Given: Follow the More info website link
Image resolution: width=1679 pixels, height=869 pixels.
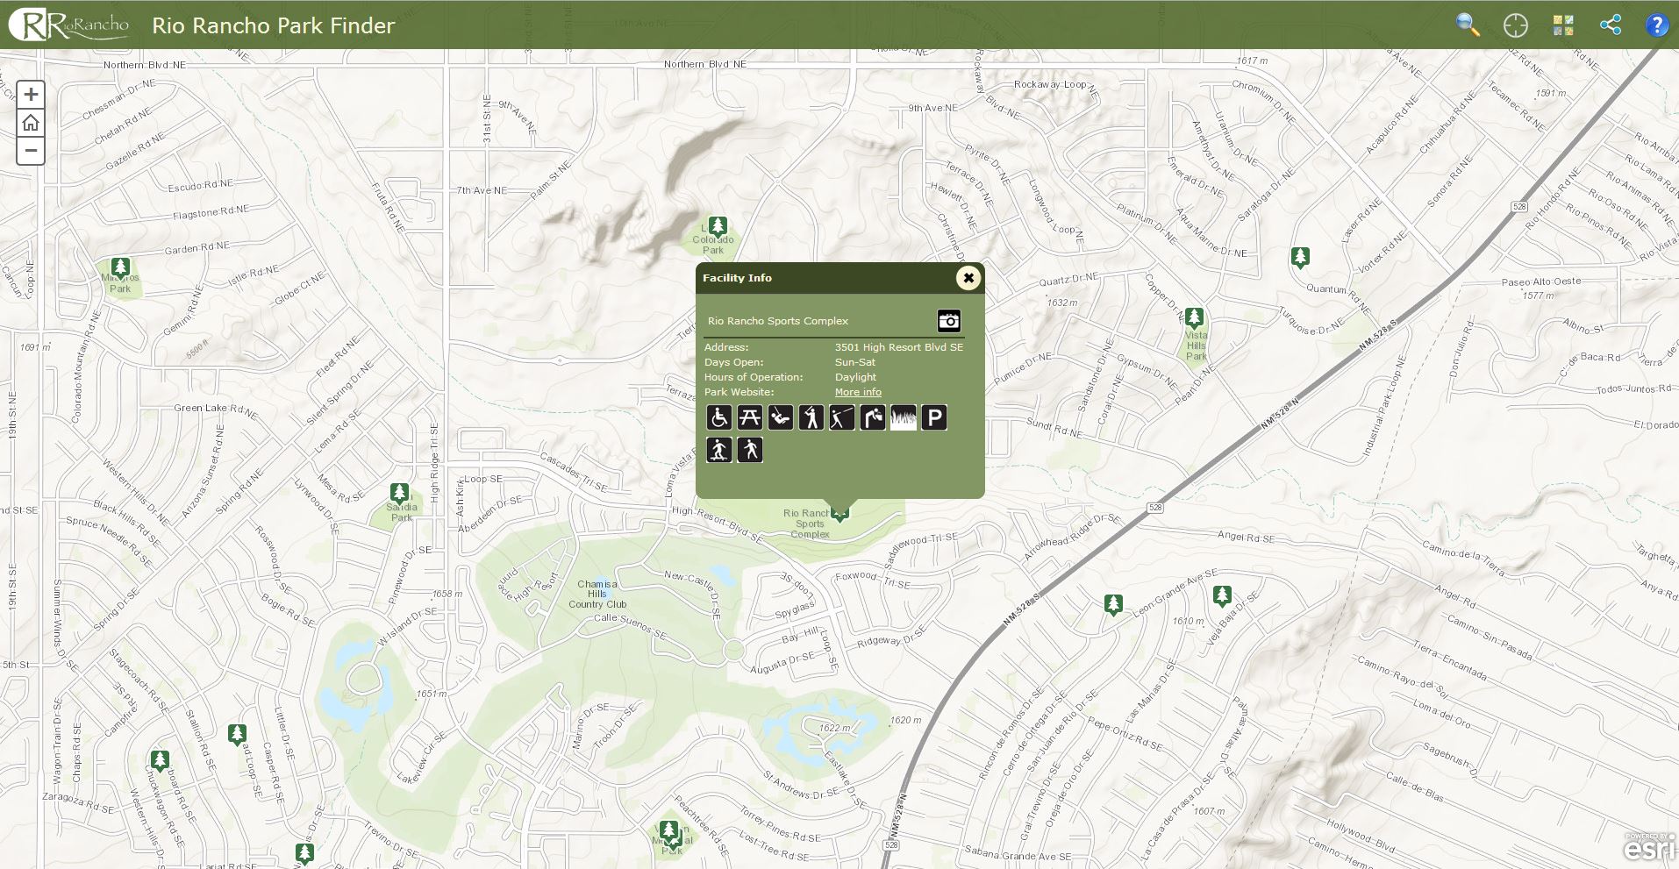Looking at the screenshot, I should 858,392.
